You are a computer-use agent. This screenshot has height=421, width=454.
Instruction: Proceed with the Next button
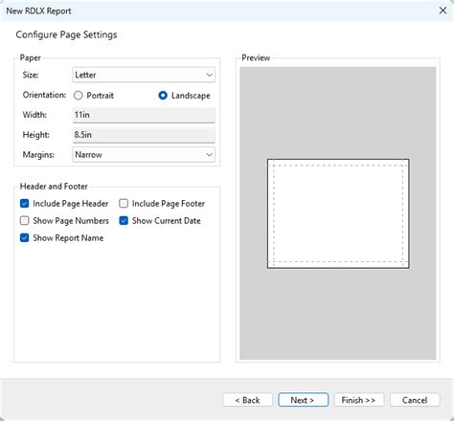pyautogui.click(x=303, y=400)
